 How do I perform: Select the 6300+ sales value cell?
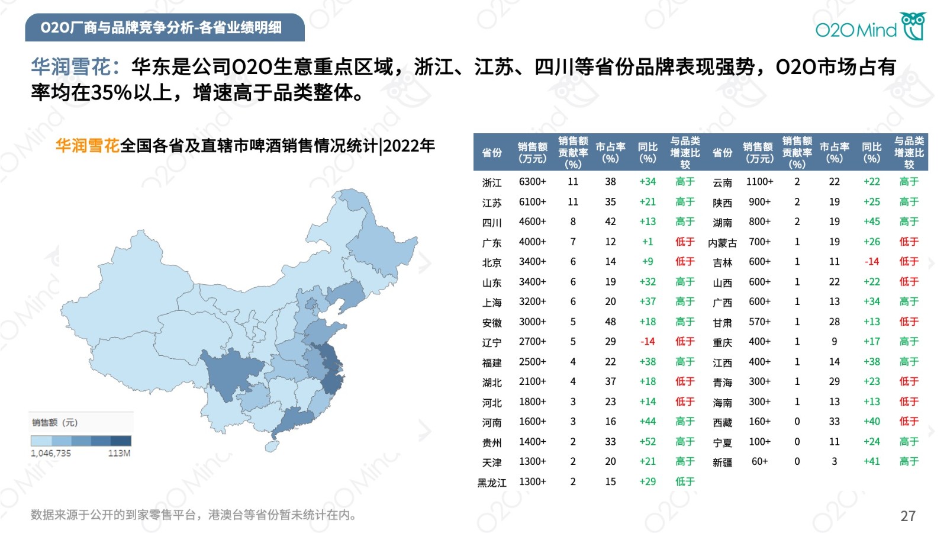pyautogui.click(x=532, y=182)
